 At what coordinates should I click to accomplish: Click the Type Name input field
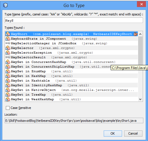click(74, 20)
